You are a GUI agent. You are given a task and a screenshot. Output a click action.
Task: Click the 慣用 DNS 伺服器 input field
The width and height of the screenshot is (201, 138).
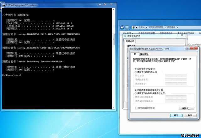(x=176, y=97)
